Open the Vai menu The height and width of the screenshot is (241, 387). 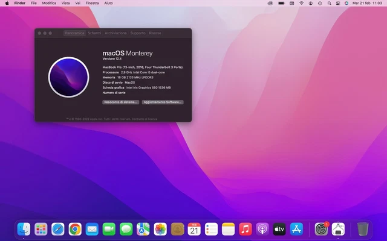(x=78, y=3)
